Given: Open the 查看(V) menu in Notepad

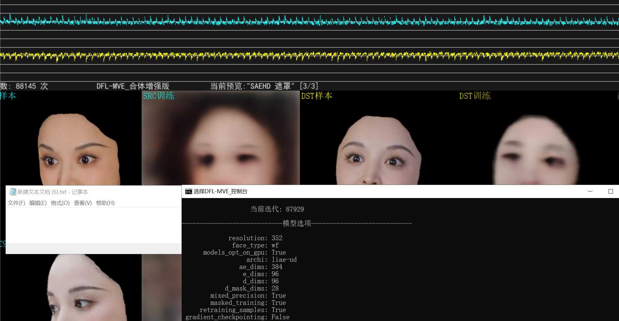Looking at the screenshot, I should 83,203.
